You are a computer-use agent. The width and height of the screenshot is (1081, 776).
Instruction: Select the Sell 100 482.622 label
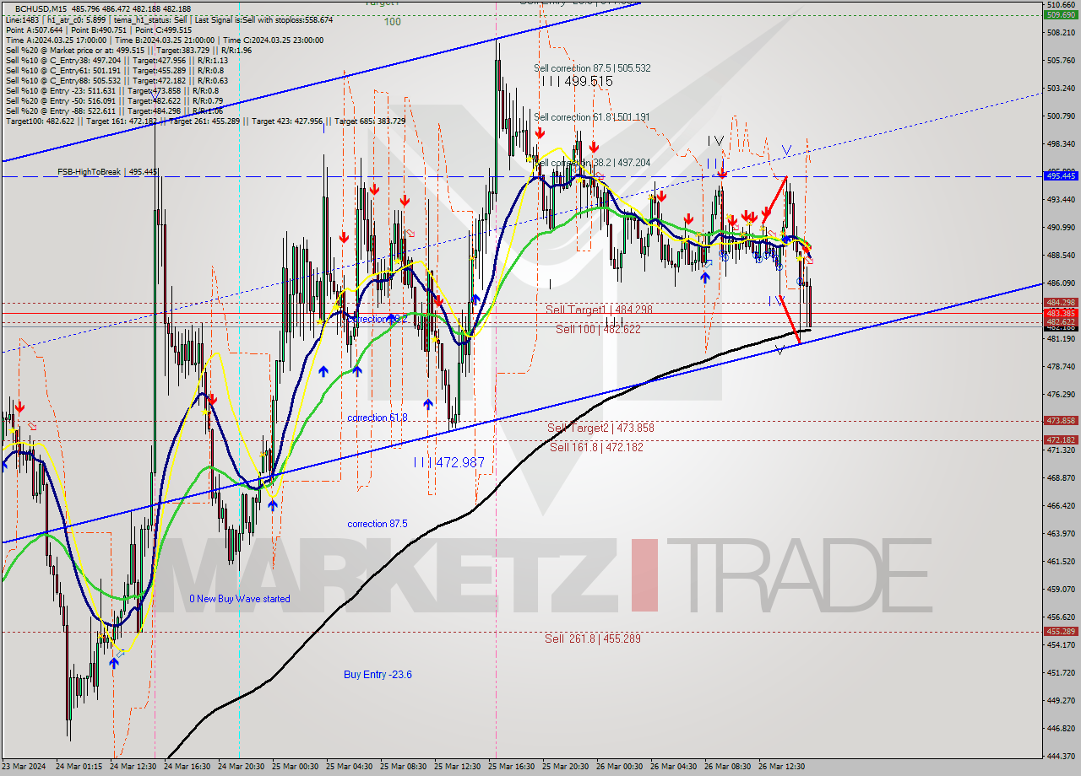pyautogui.click(x=598, y=330)
